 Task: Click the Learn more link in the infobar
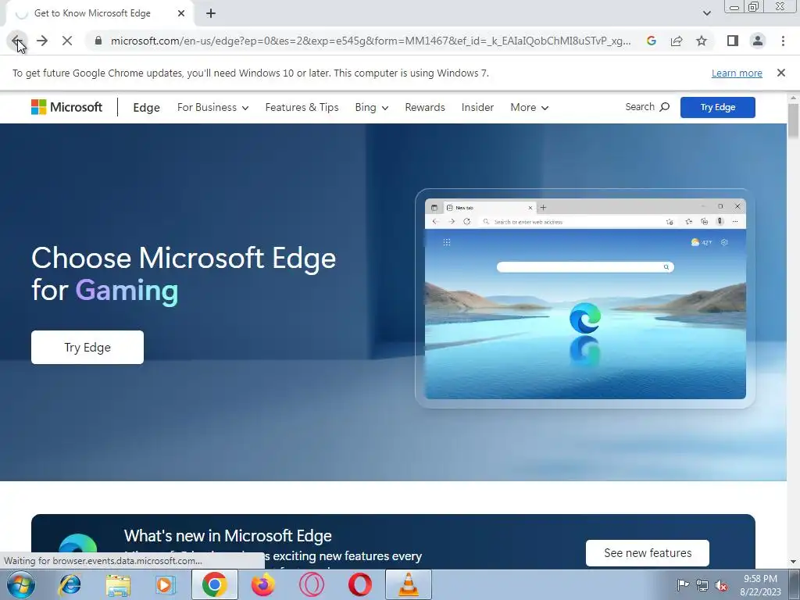[737, 73]
